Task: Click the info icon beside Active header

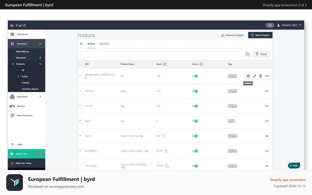Action: point(201,64)
